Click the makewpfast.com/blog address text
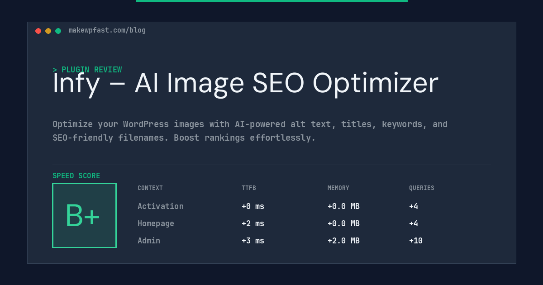543x285 pixels. tap(107, 30)
